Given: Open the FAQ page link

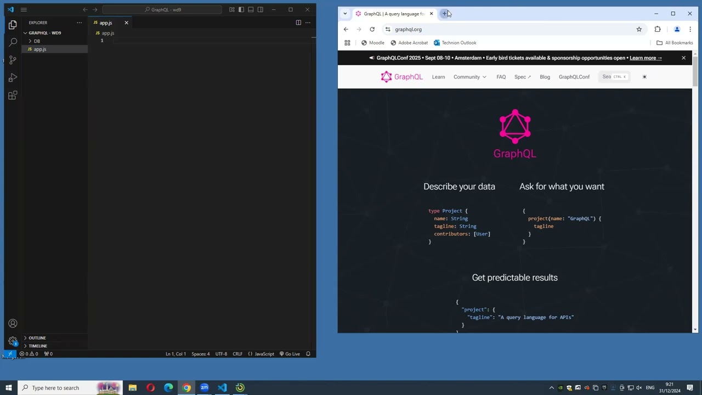Looking at the screenshot, I should (501, 77).
